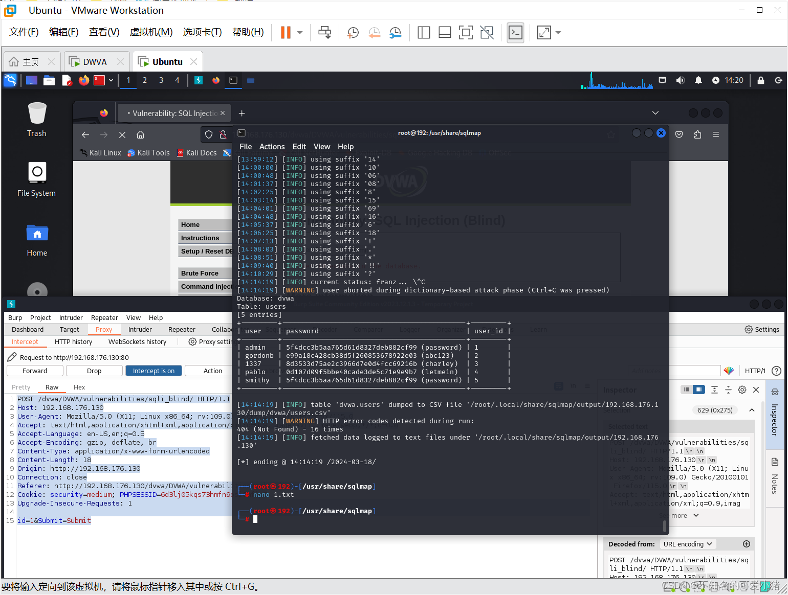This screenshot has height=595, width=788.
Task: Switch the request view to Pretty
Action: 21,387
